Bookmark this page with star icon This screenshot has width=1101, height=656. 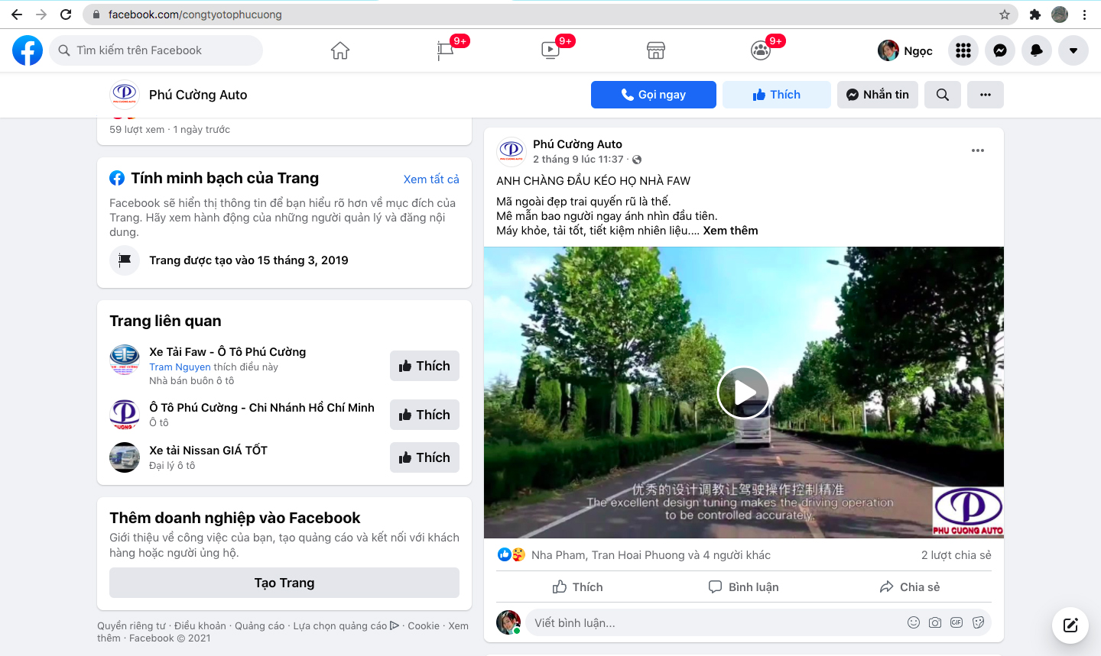[x=1005, y=15]
